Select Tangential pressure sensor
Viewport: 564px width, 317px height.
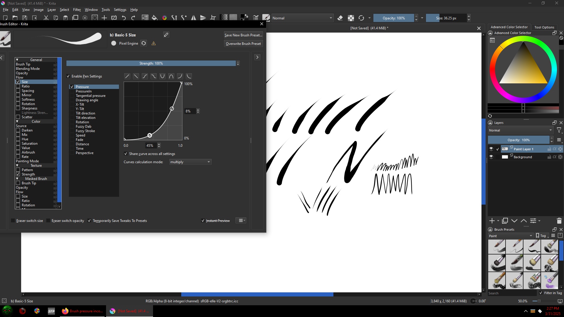[90, 96]
